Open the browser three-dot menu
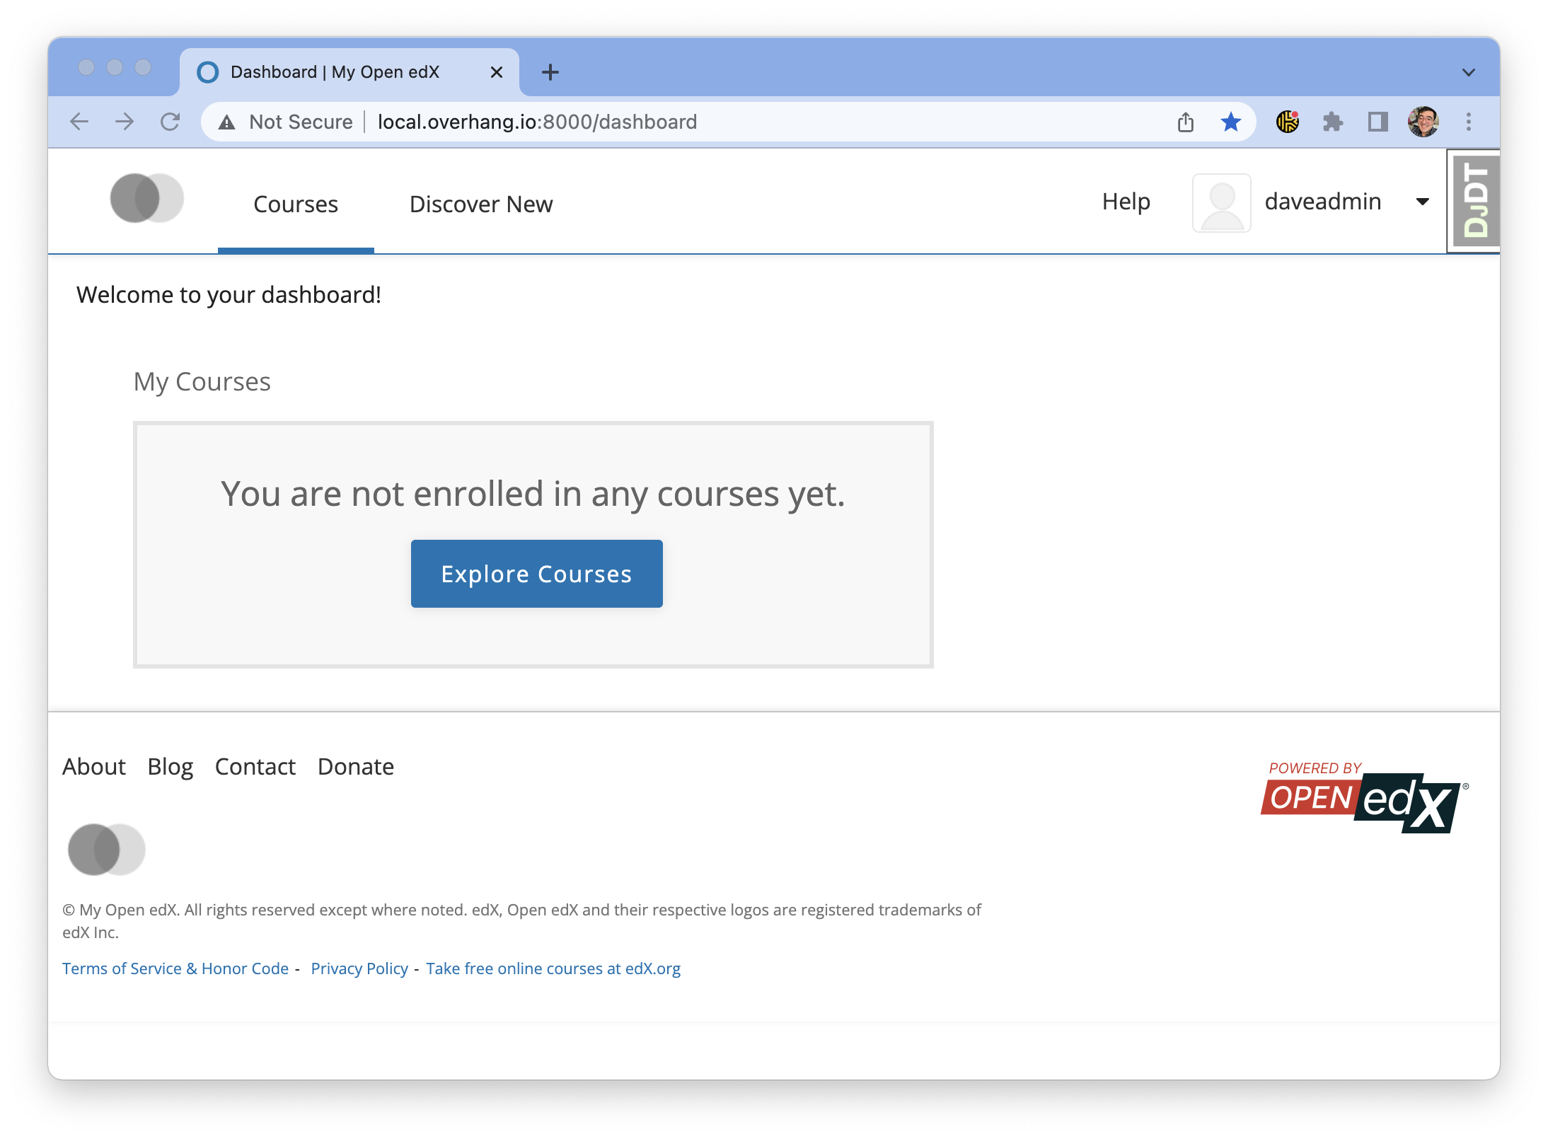 coord(1468,122)
